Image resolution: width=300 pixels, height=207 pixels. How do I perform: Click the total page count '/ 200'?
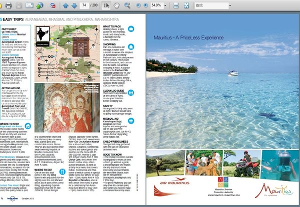94,5
